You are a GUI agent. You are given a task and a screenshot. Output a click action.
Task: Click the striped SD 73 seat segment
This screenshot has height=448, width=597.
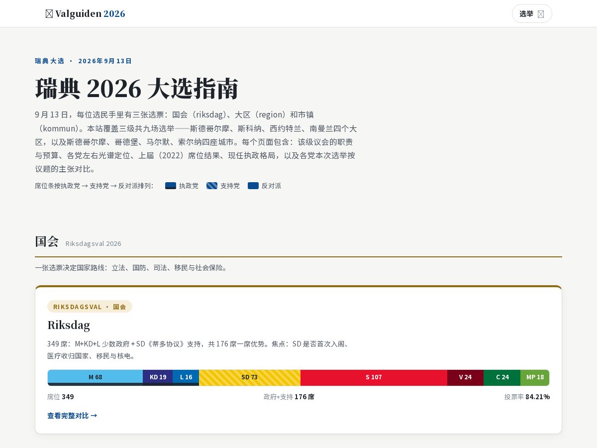tap(250, 377)
